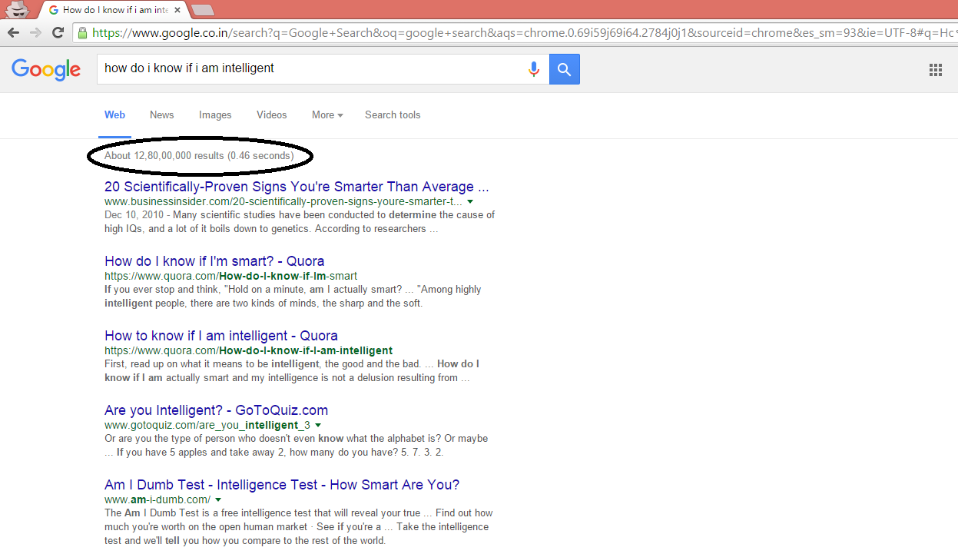958x554 pixels.
Task: Click the browser forward arrow button
Action: tap(35, 32)
